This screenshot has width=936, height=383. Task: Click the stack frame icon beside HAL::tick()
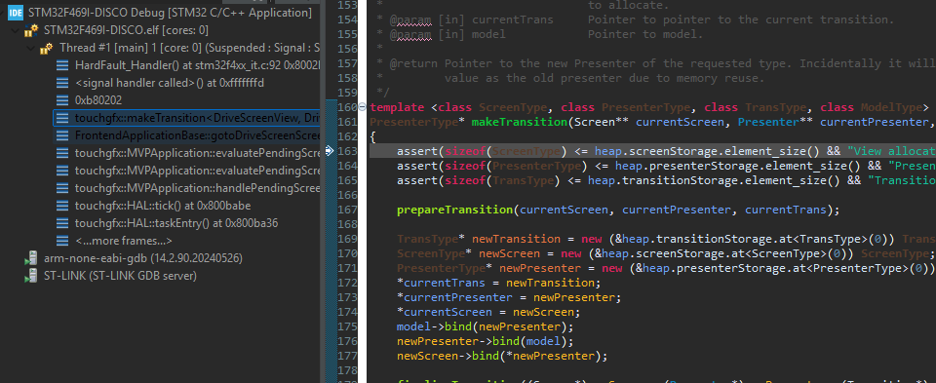click(x=62, y=206)
